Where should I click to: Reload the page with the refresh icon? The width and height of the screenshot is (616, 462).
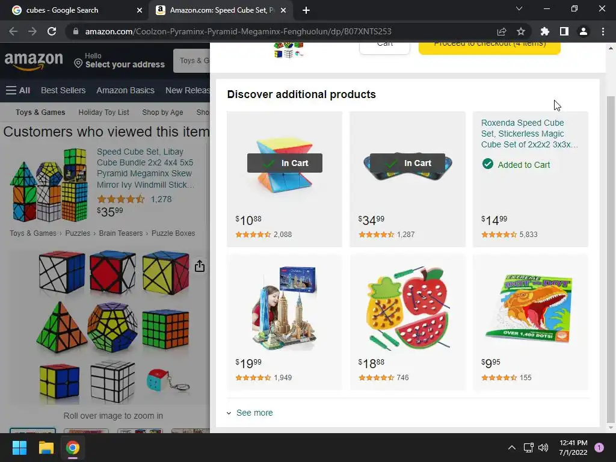[52, 31]
